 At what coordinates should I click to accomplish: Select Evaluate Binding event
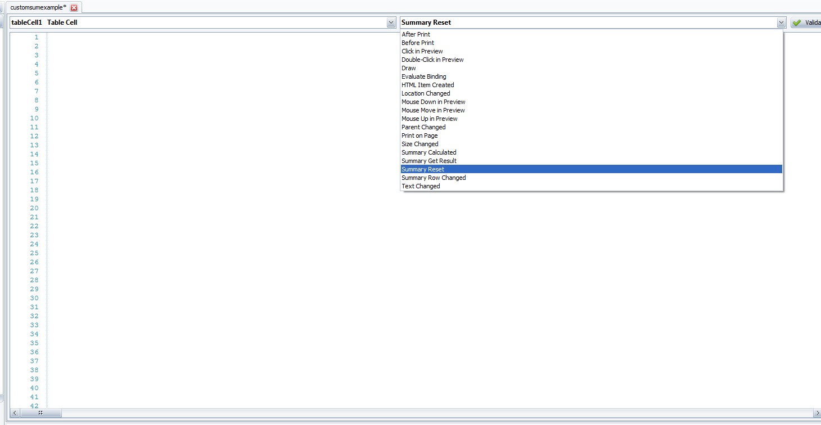click(x=423, y=76)
